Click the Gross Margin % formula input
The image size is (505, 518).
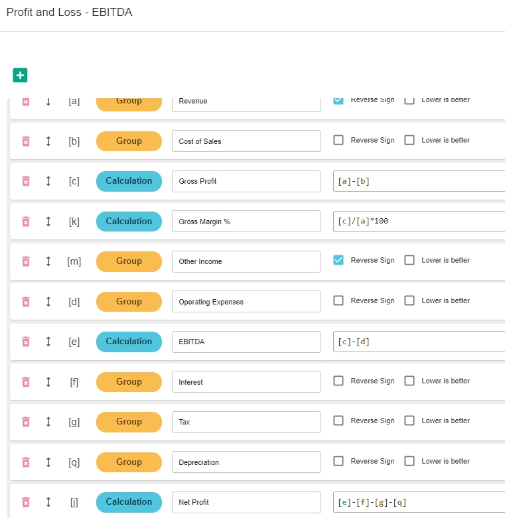coord(419,222)
